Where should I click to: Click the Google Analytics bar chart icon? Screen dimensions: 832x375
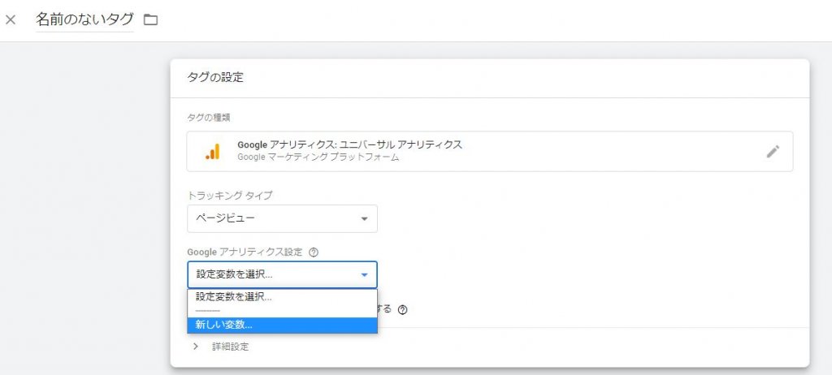[x=212, y=152]
